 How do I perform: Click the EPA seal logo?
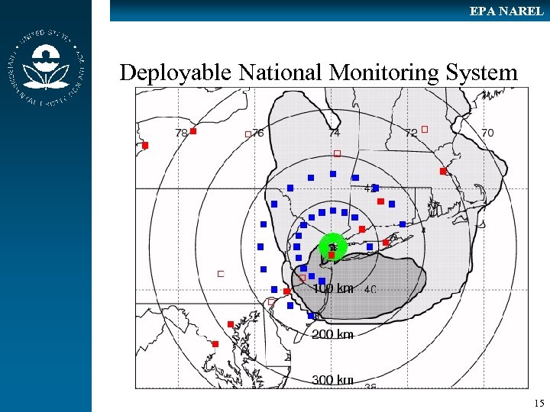46,69
